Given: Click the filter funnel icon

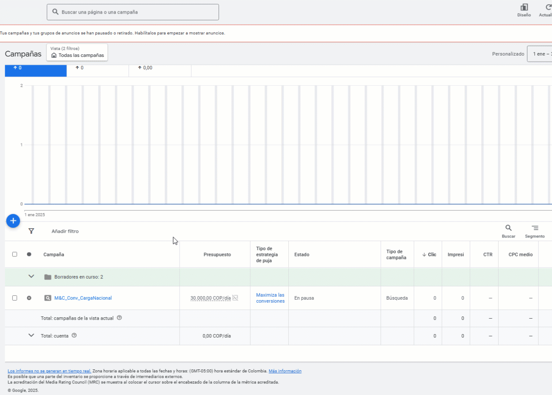Looking at the screenshot, I should pos(31,231).
